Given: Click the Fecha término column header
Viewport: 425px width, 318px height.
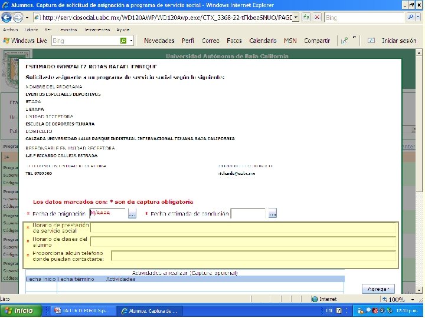Looking at the screenshot, I should (76, 279).
